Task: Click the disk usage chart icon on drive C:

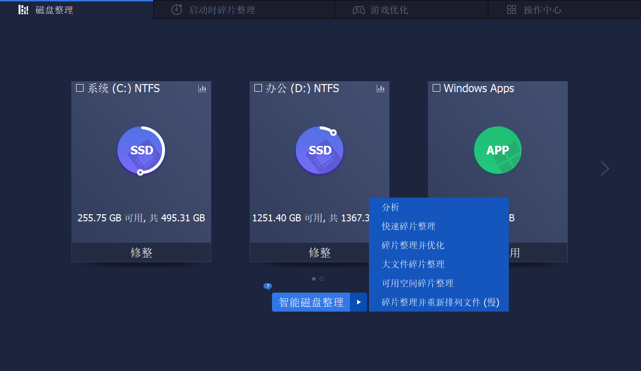Action: pos(202,88)
